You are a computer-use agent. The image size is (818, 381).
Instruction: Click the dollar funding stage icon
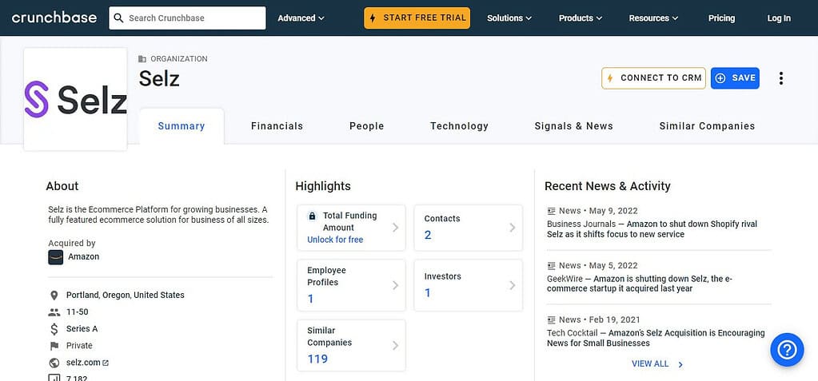[54, 329]
